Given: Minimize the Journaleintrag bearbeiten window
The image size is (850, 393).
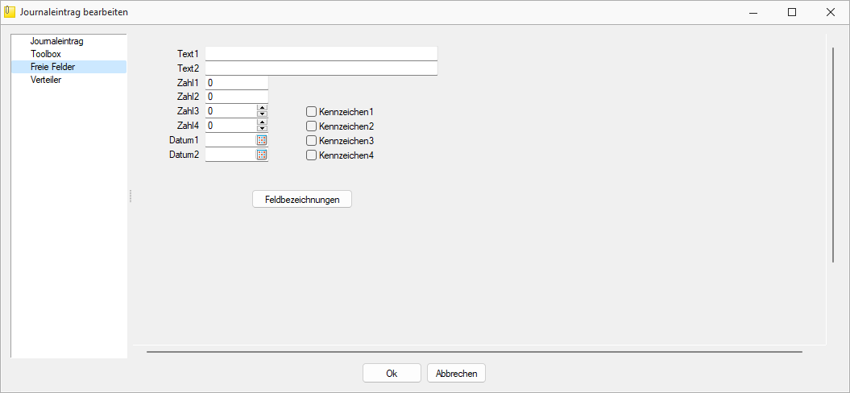Looking at the screenshot, I should click(753, 12).
